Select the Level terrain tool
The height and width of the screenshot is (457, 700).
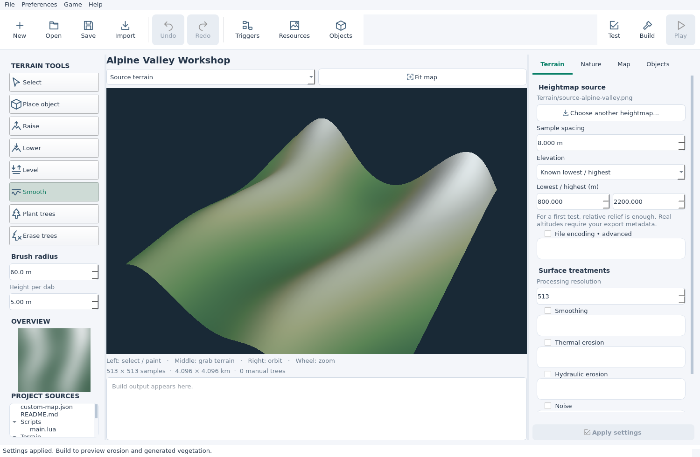[x=54, y=170]
